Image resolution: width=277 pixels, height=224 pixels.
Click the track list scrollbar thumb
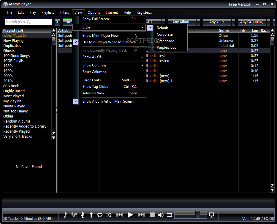tap(273, 41)
